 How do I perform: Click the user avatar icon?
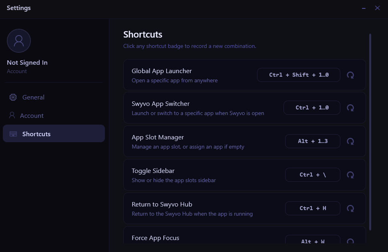[19, 41]
